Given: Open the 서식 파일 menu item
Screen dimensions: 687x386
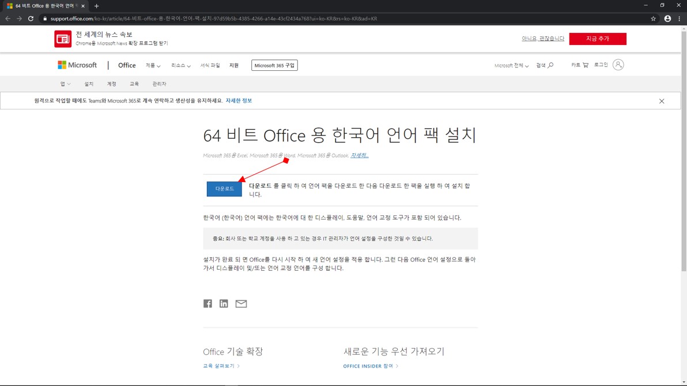Looking at the screenshot, I should pyautogui.click(x=210, y=65).
